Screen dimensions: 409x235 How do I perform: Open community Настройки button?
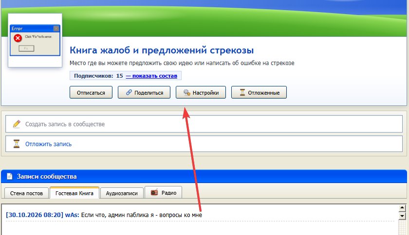click(x=201, y=92)
